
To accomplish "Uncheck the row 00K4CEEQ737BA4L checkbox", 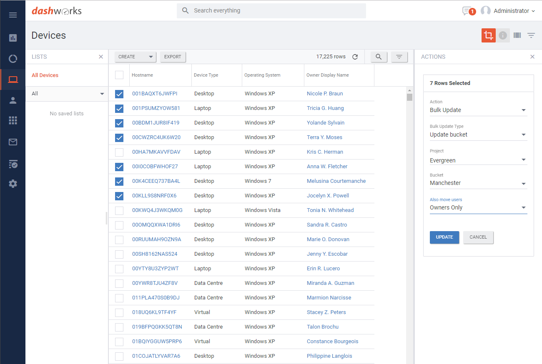I will [119, 181].
